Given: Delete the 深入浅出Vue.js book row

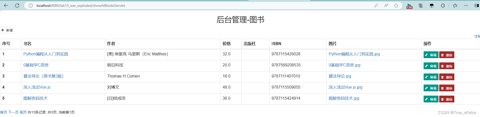Looking at the screenshot, I should (x=447, y=88).
